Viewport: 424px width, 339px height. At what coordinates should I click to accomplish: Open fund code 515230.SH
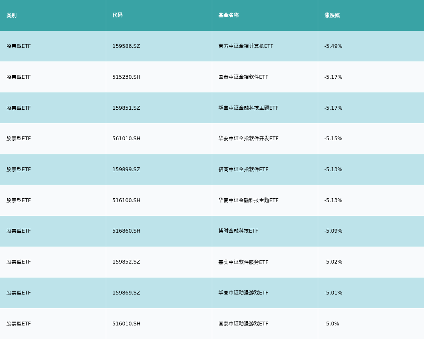126,77
